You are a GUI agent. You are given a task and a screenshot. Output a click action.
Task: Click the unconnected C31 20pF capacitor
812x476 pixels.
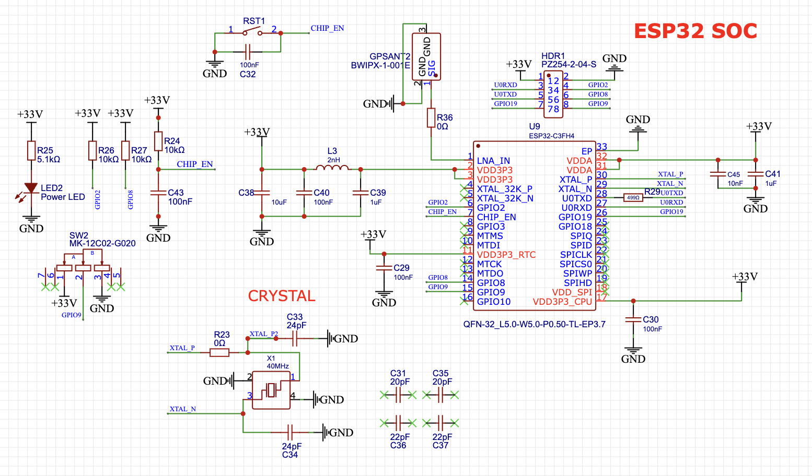(x=398, y=395)
